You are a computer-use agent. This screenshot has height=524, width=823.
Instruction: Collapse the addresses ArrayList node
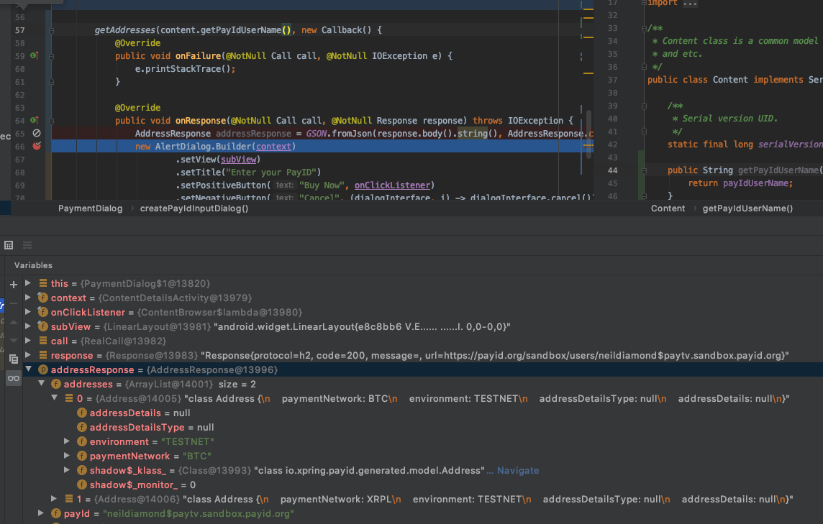(41, 384)
